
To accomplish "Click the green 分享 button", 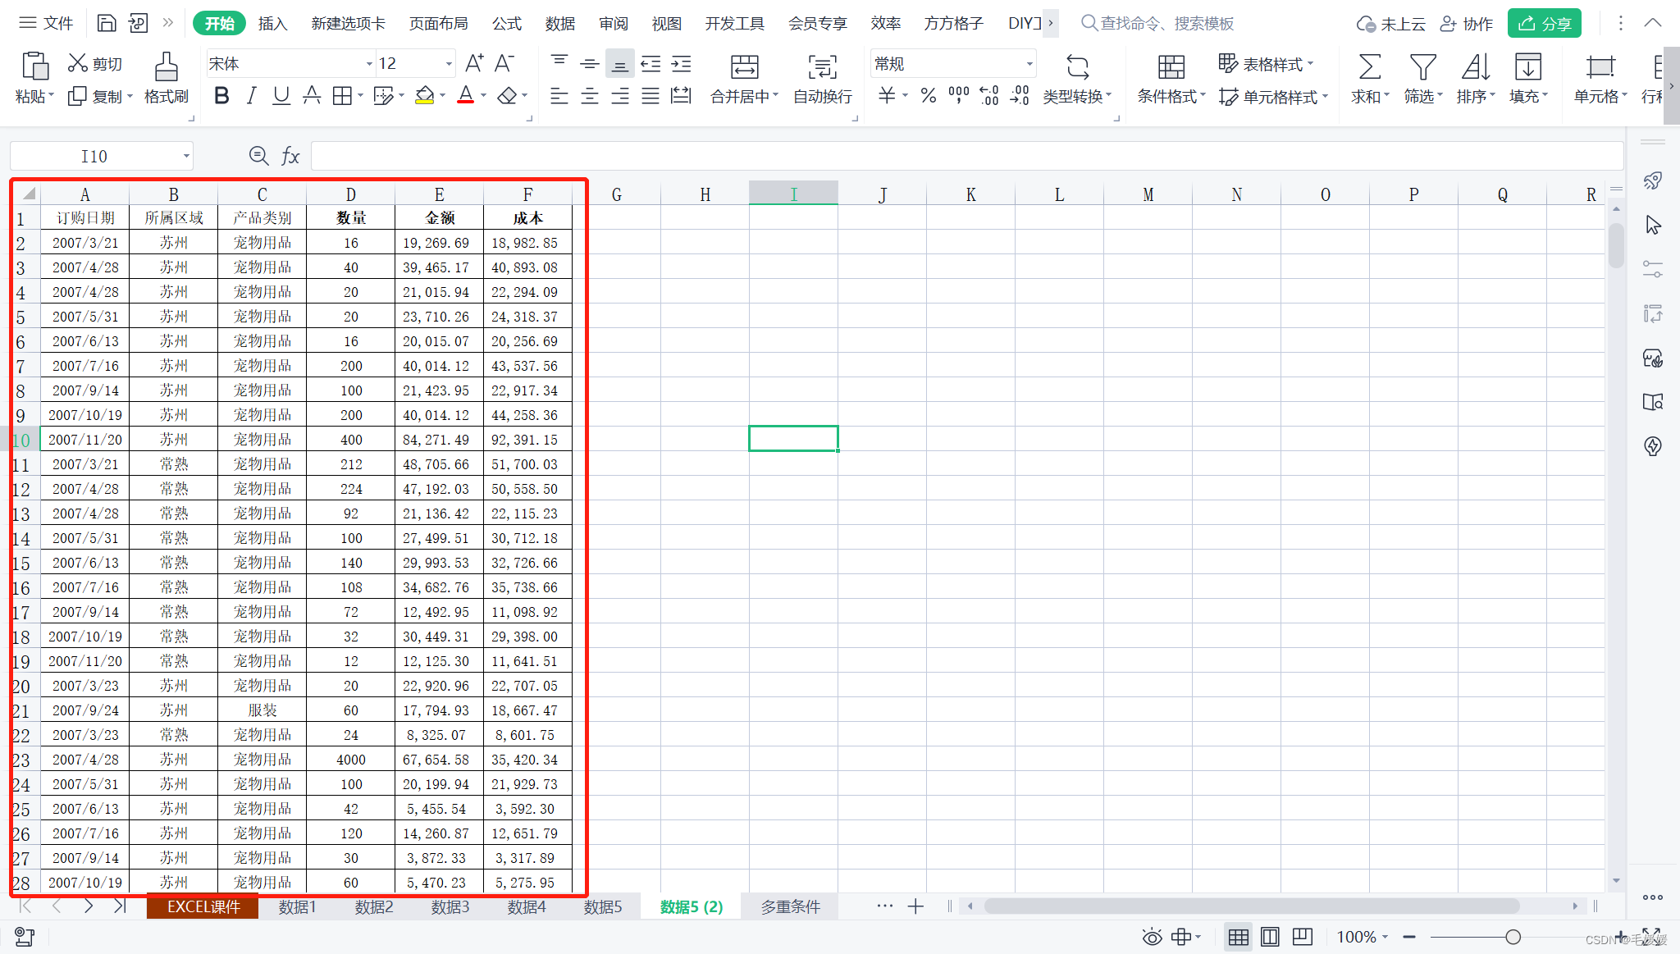I will 1544,23.
